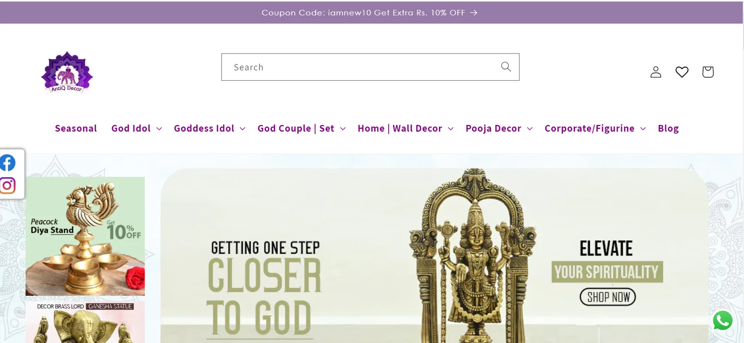Open Peacock Diya Stand promo thumbnail
Screen dimensions: 744x343
pyautogui.click(x=85, y=236)
